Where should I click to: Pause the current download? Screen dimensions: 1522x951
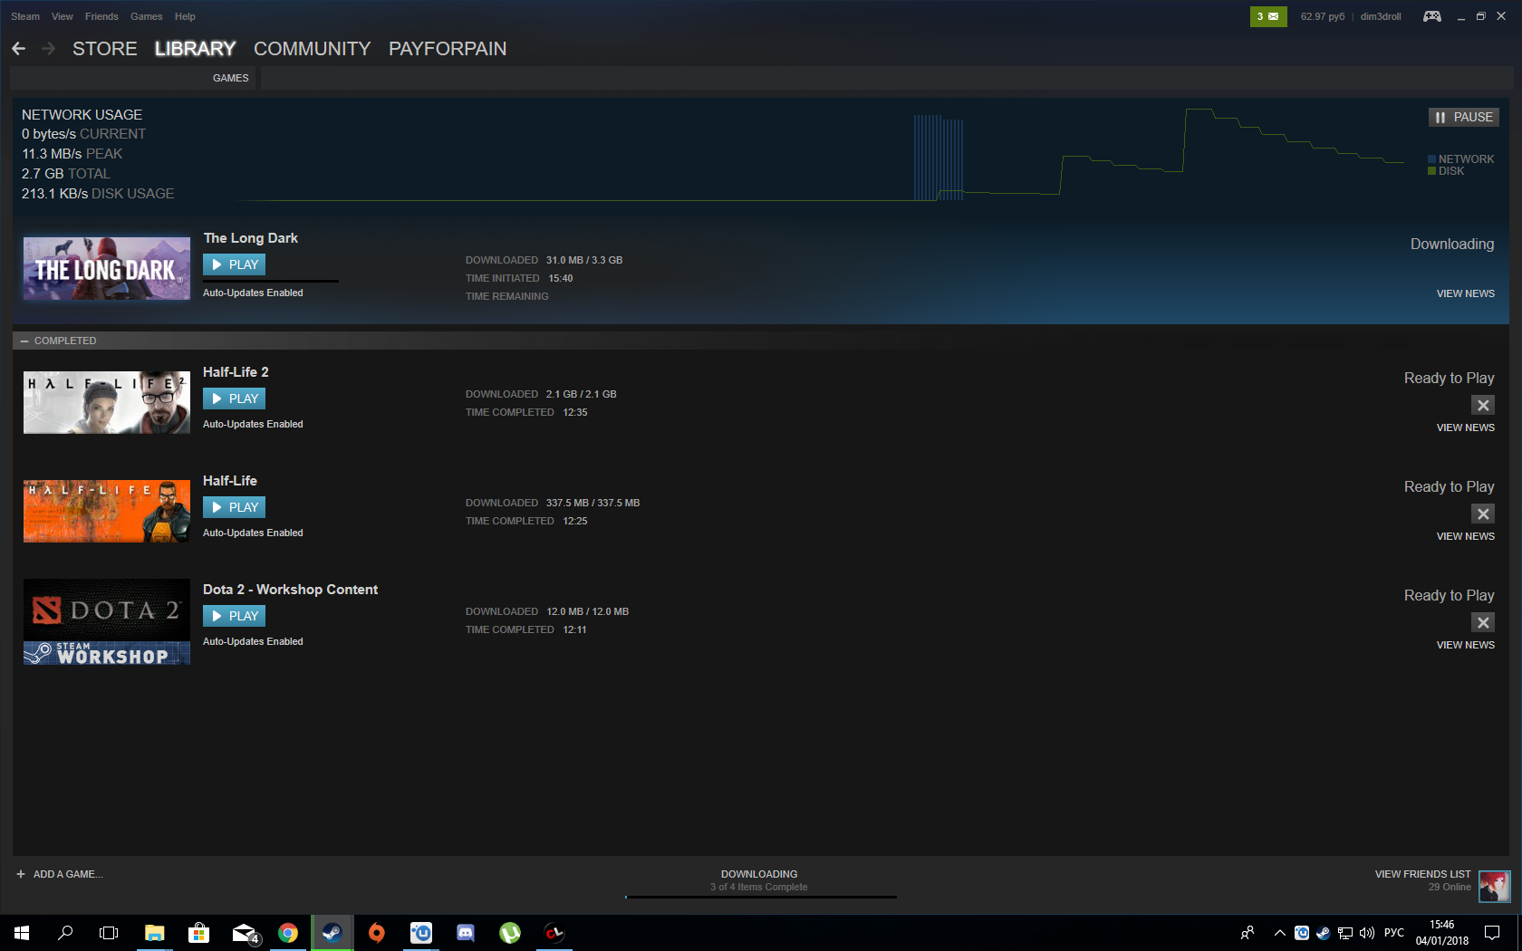point(1464,117)
